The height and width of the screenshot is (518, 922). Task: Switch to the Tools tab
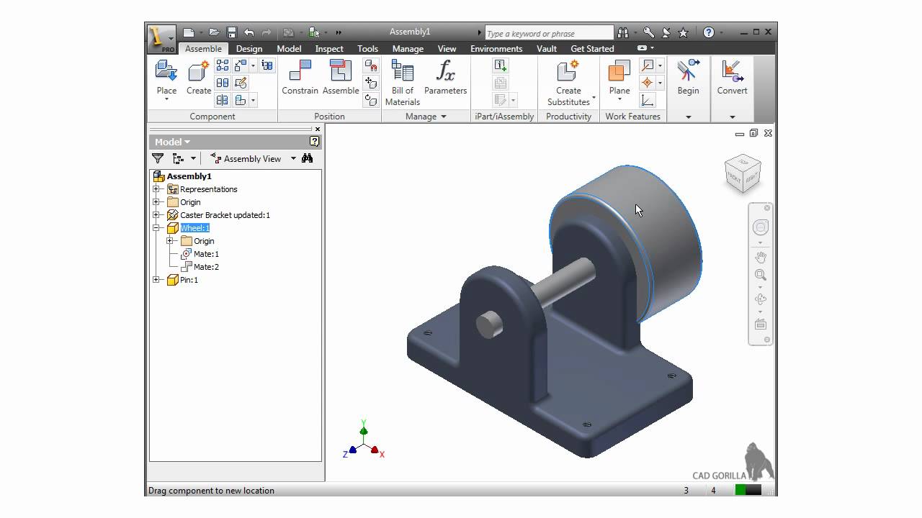pyautogui.click(x=367, y=49)
